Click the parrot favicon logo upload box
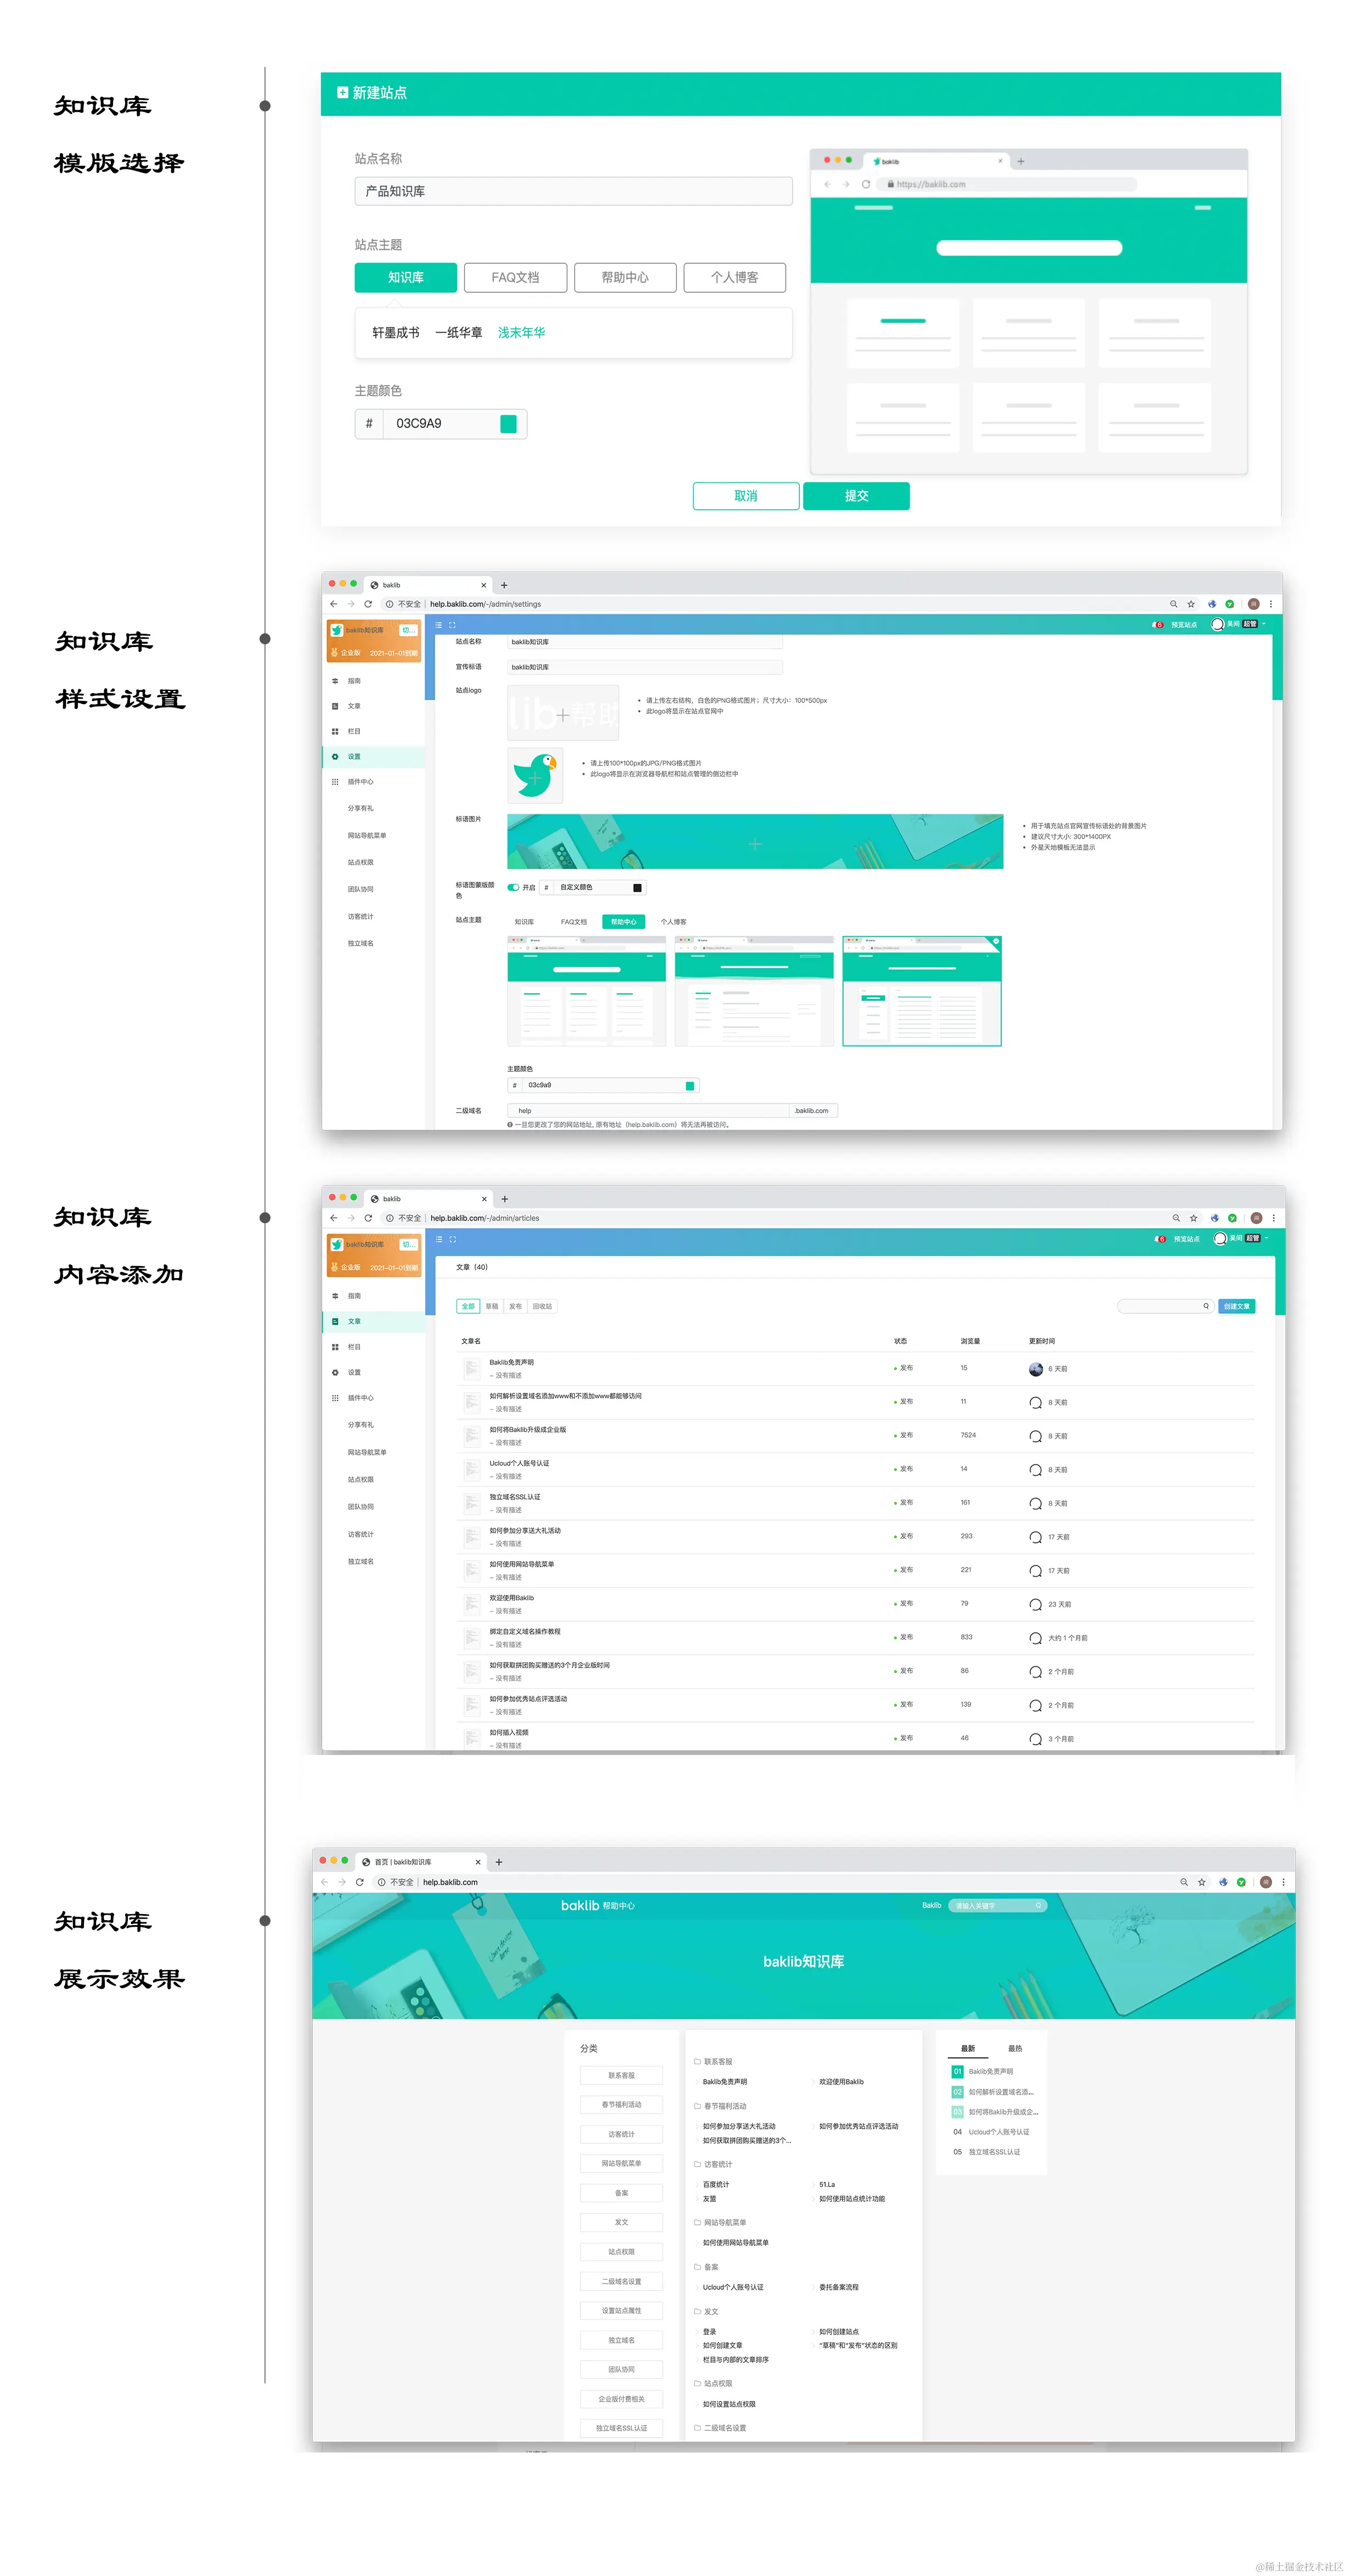Image resolution: width=1347 pixels, height=2576 pixels. click(x=535, y=776)
